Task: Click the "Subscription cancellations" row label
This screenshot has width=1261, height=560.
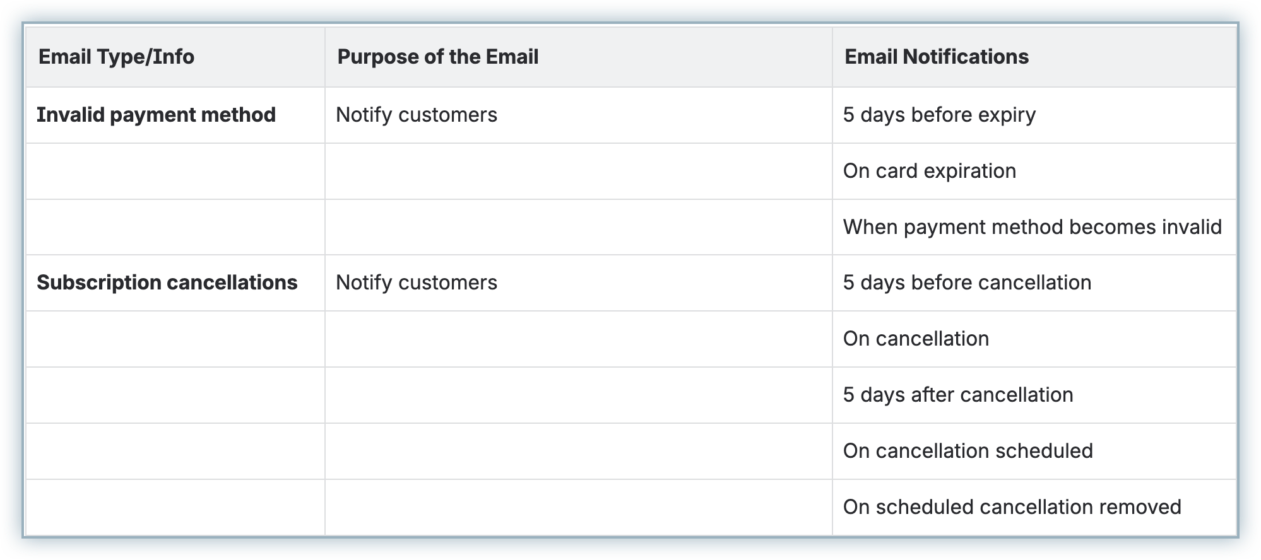Action: (167, 283)
